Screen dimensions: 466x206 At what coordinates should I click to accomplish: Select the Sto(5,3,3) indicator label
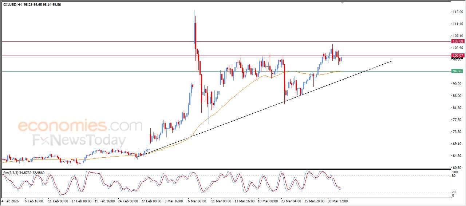click(13, 173)
